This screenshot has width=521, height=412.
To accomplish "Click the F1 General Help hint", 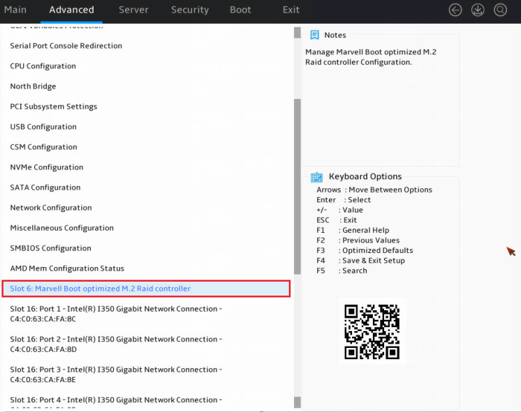I will tap(353, 230).
